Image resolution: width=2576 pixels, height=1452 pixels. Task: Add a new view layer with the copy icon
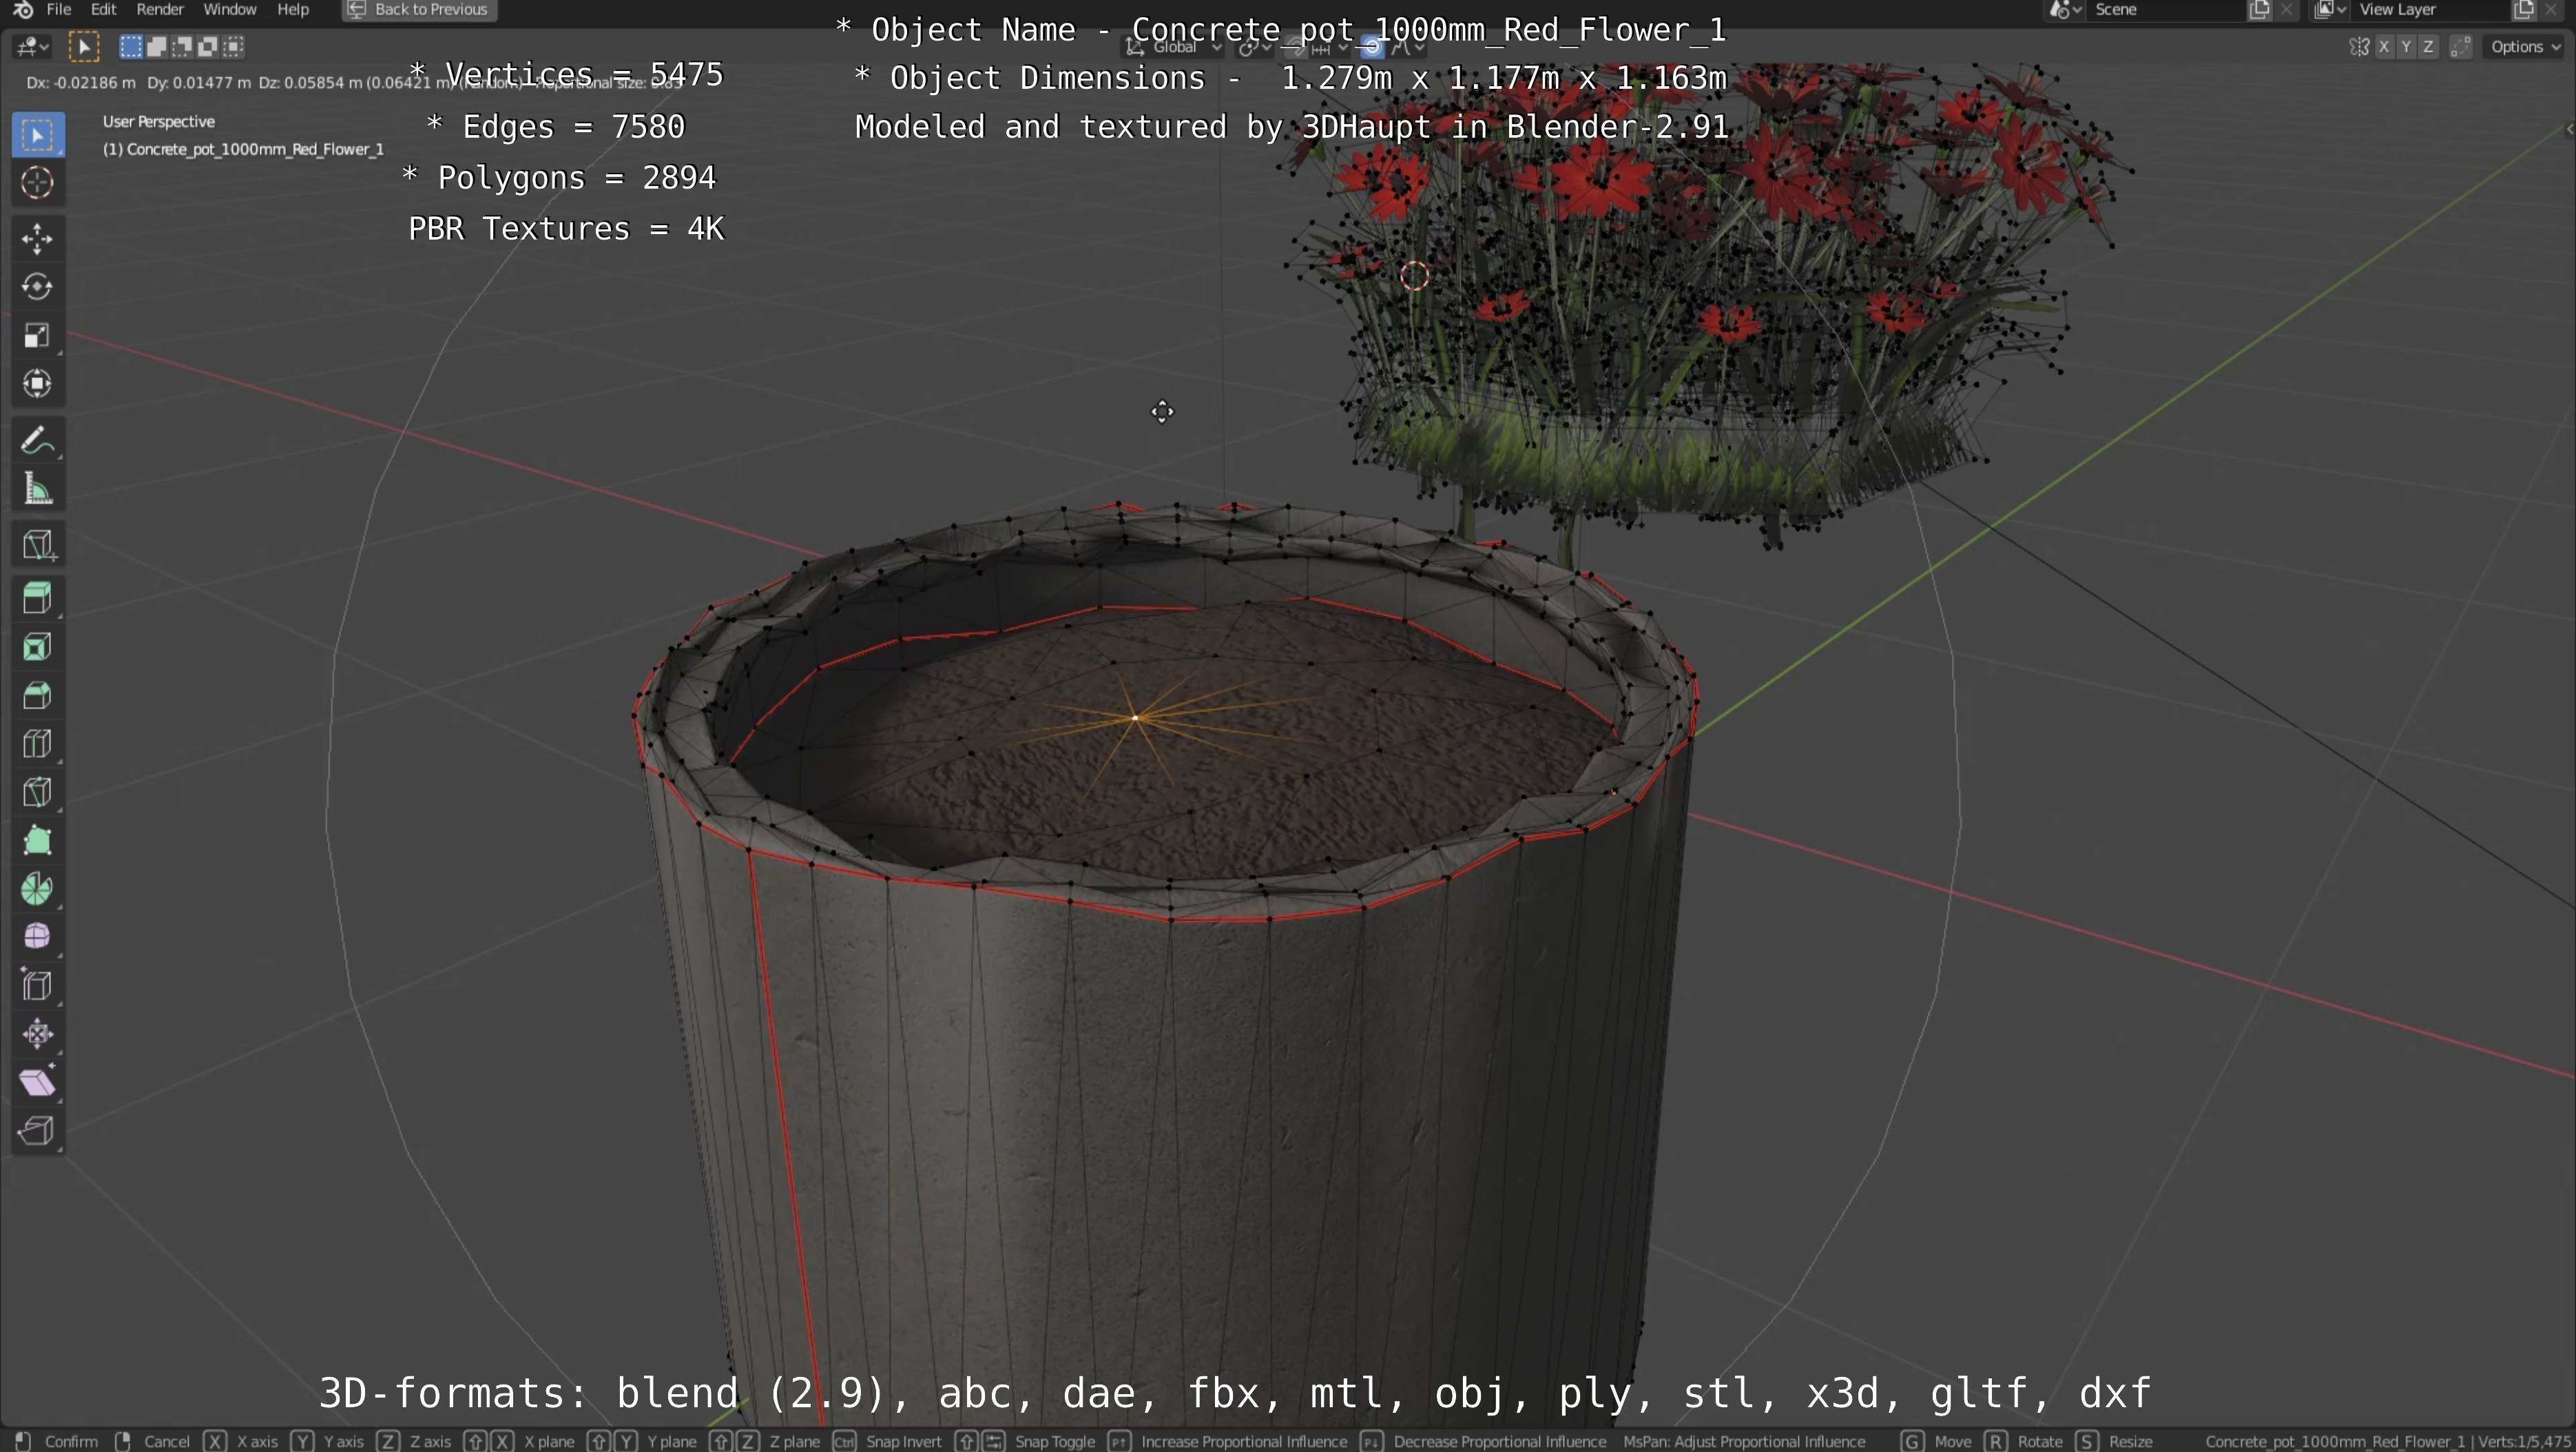2524,10
